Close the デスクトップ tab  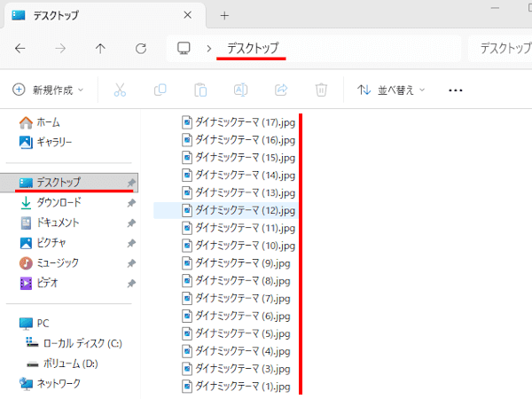click(187, 15)
